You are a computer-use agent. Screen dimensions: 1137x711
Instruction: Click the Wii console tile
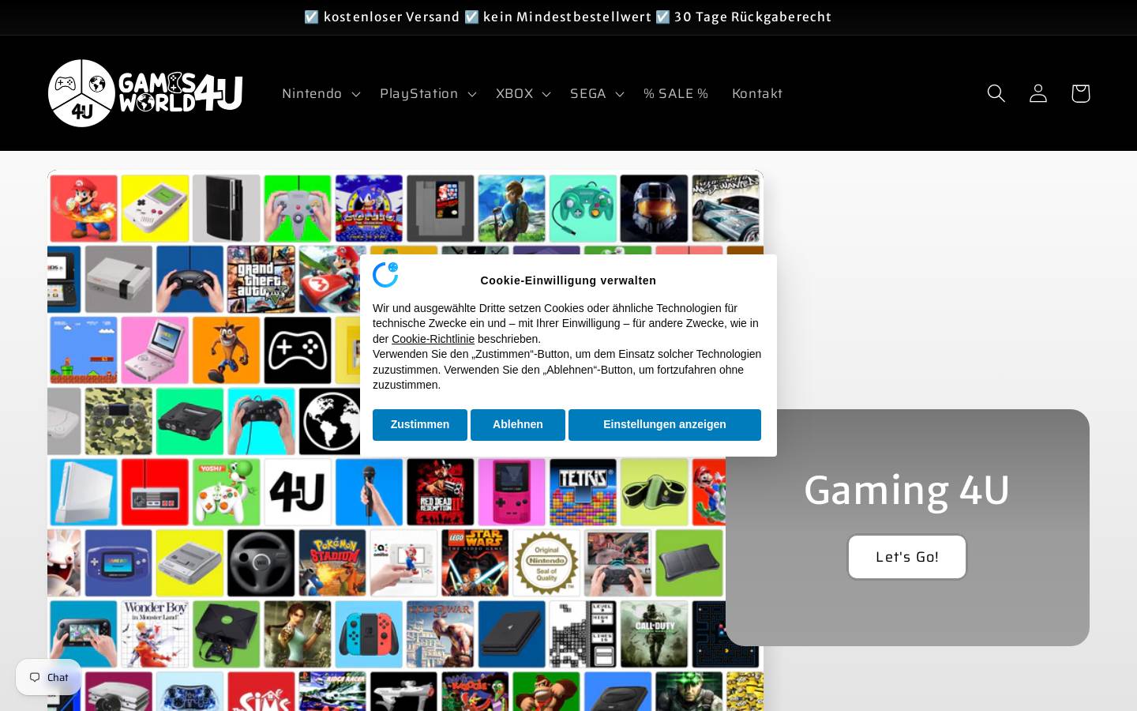[84, 492]
